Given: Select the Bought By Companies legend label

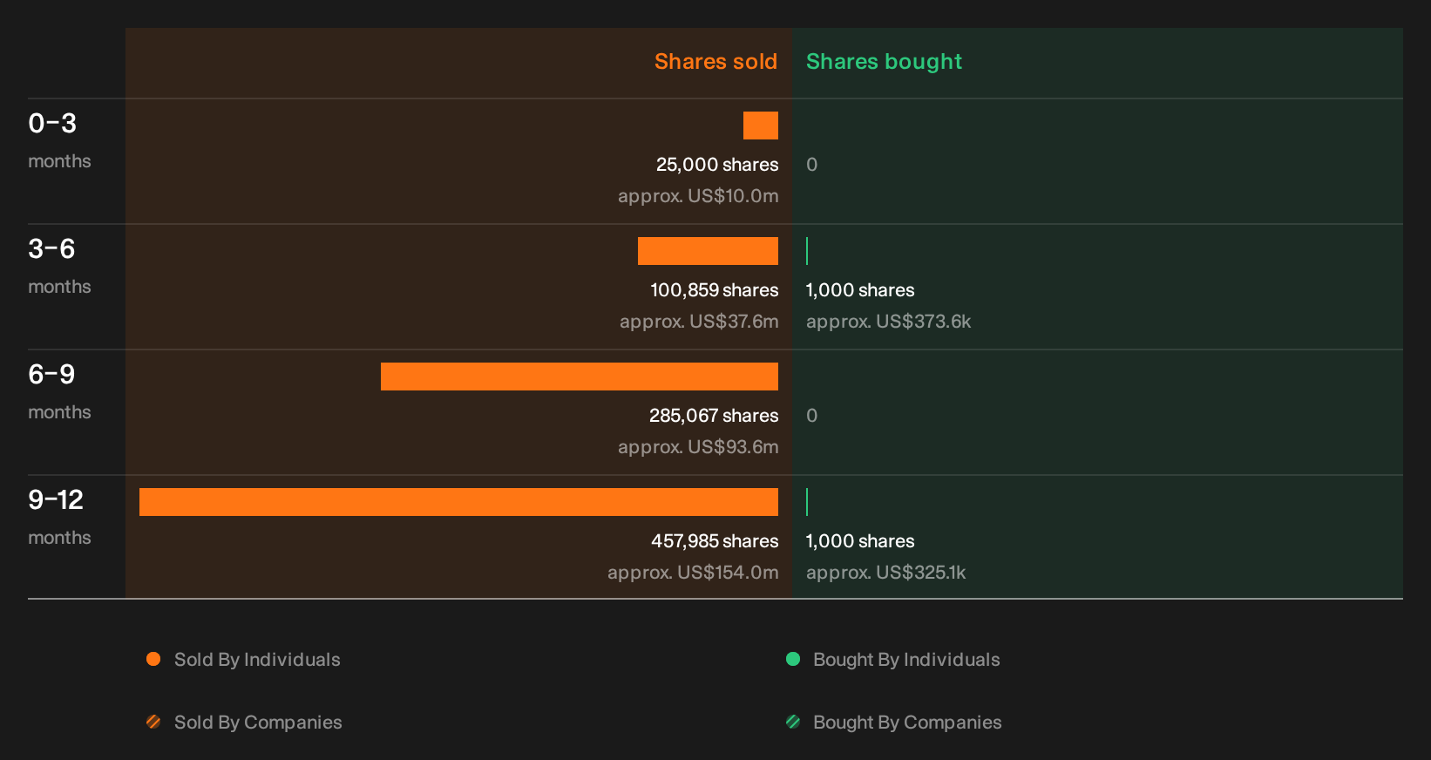Looking at the screenshot, I should (907, 723).
